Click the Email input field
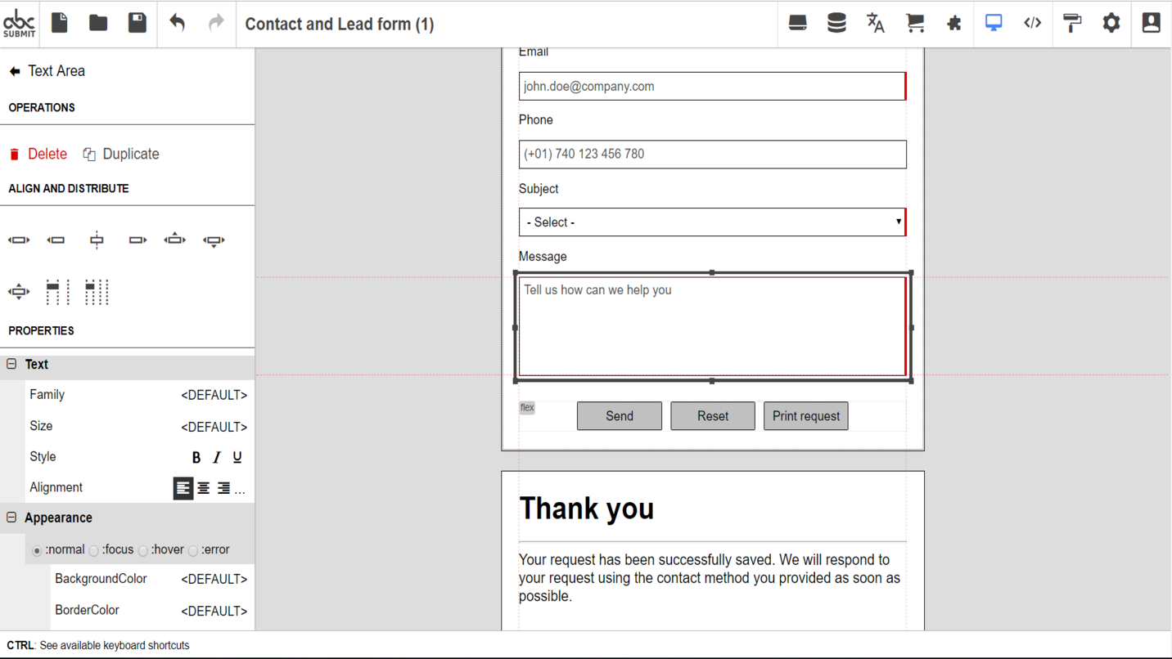The width and height of the screenshot is (1172, 659). click(x=712, y=87)
